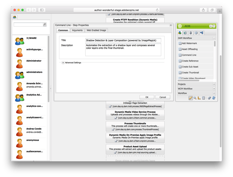Expand the Projects group
This screenshot has width=233, height=177.
214,84
